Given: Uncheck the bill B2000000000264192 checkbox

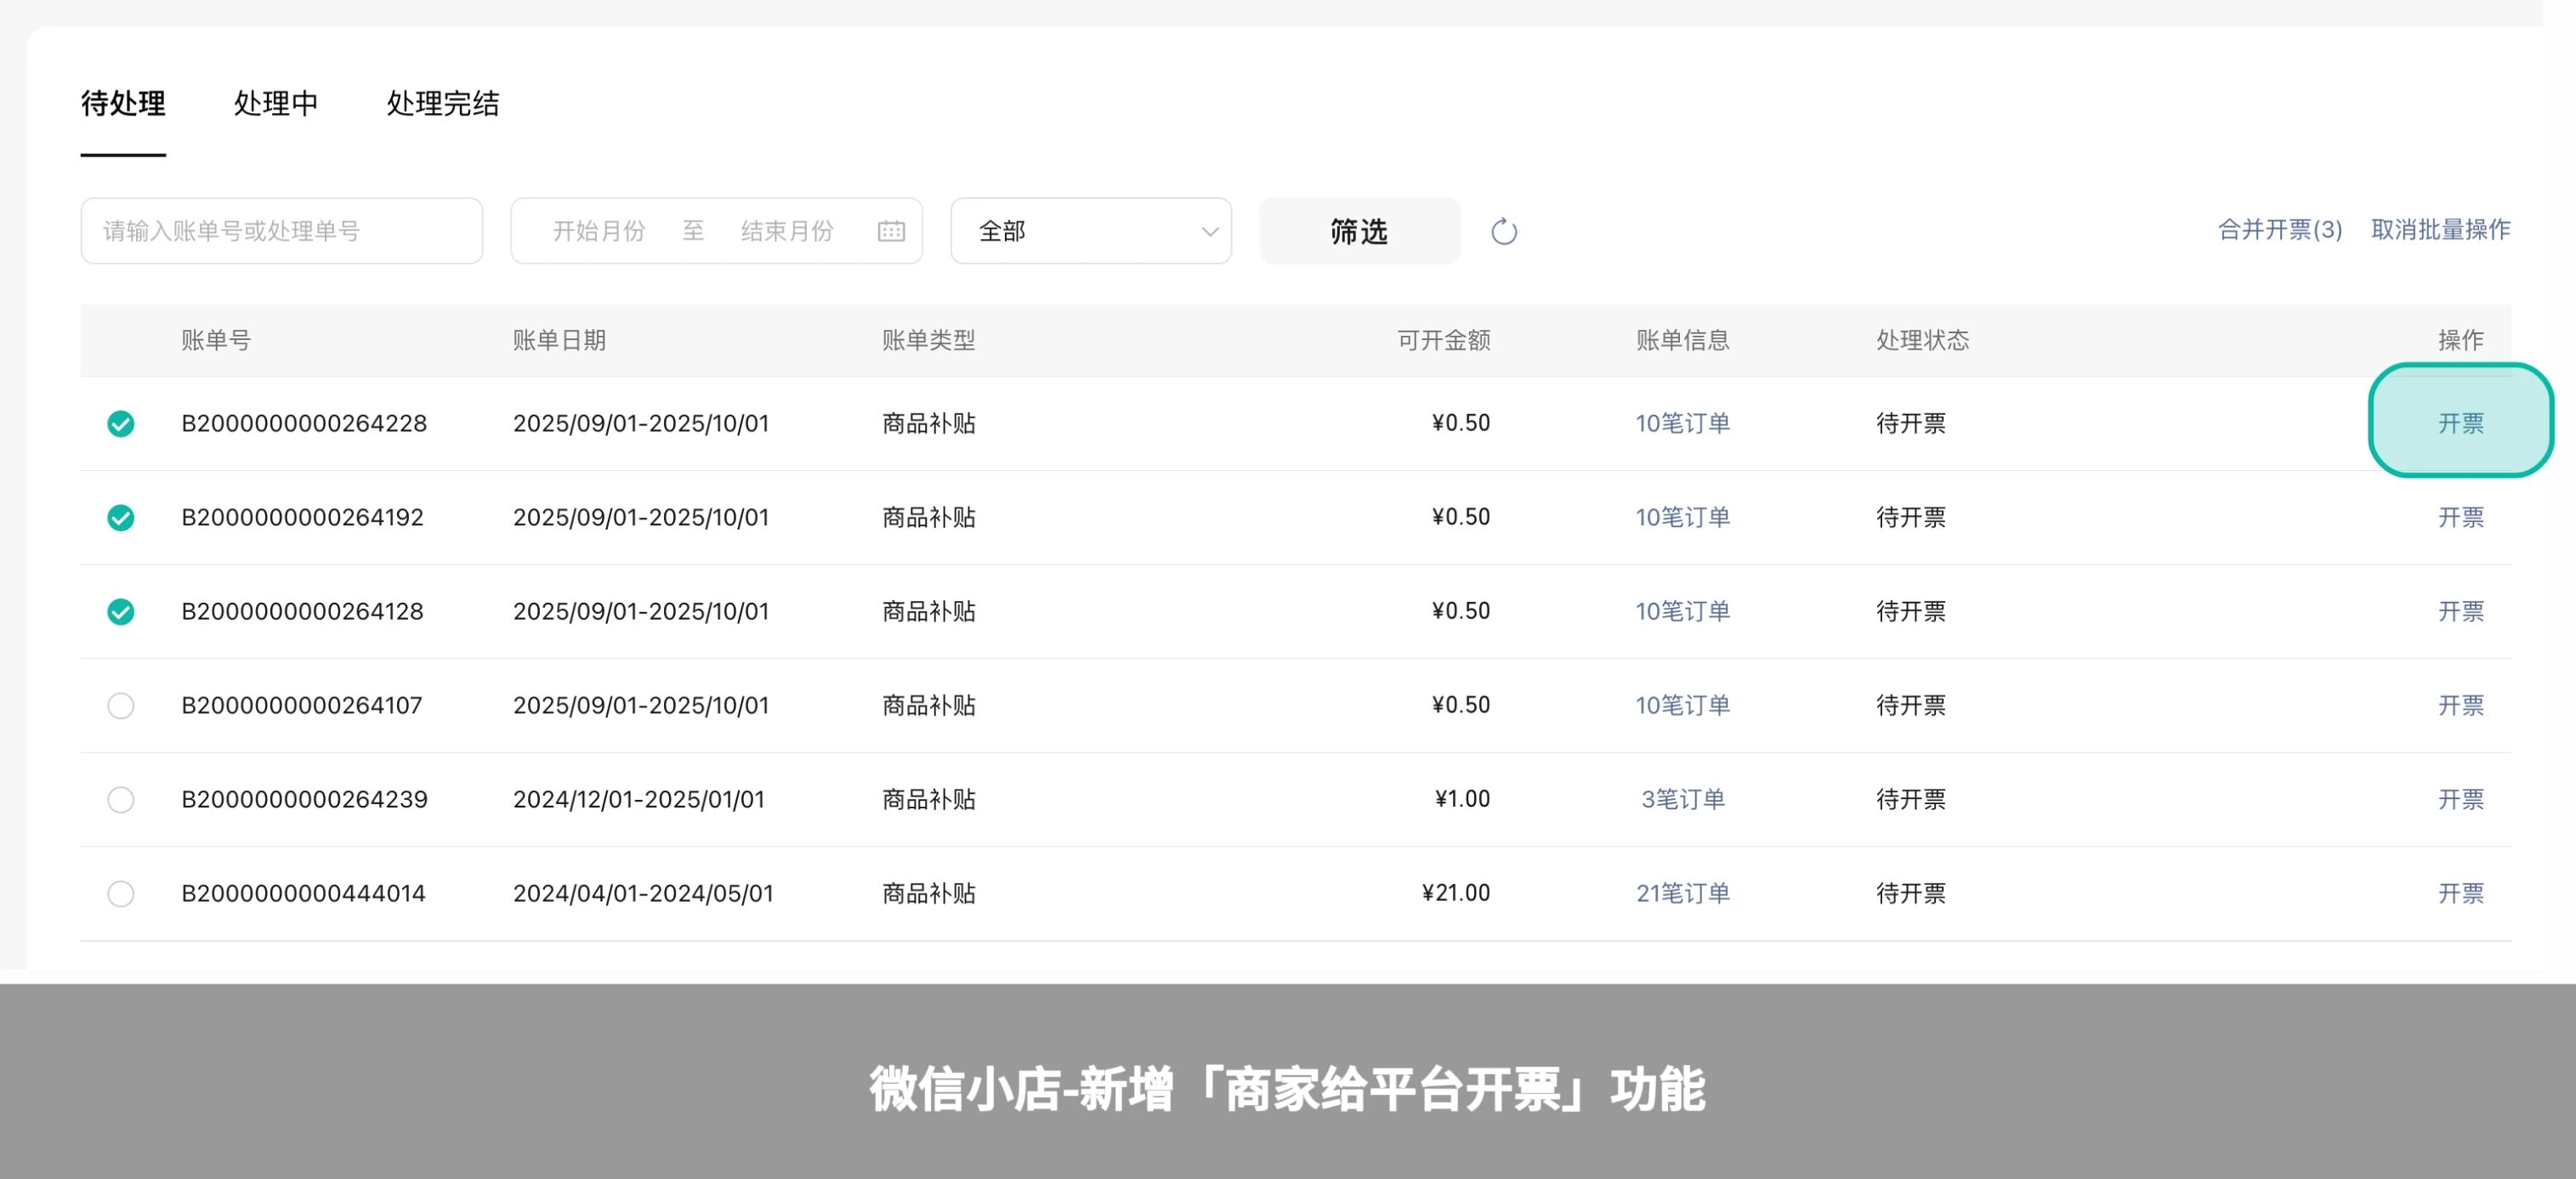Looking at the screenshot, I should click(x=121, y=518).
